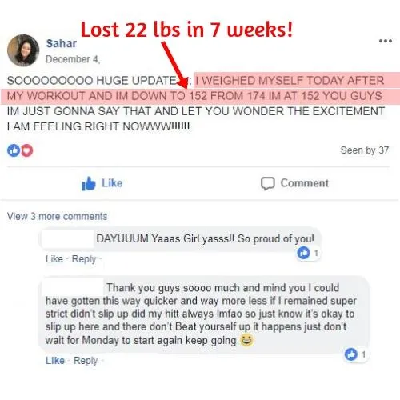400x400 pixels.
Task: Click the highlighted weight update post text
Action: 200,88
